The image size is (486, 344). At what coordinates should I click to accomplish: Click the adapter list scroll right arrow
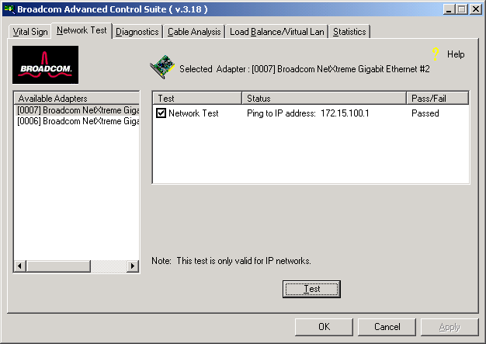(x=133, y=266)
